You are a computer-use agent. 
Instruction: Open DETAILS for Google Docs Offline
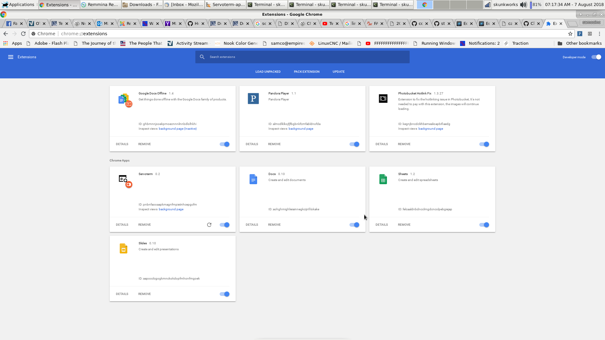tap(122, 144)
